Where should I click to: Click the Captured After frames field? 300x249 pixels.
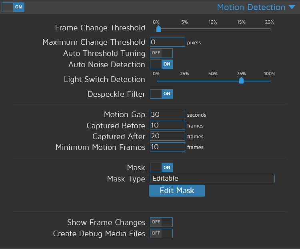168,136
